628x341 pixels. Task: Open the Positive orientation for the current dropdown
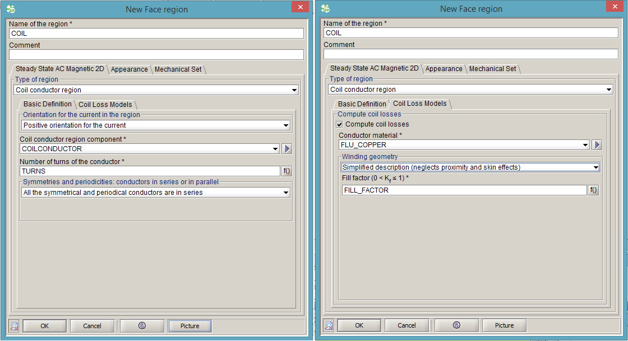click(286, 125)
